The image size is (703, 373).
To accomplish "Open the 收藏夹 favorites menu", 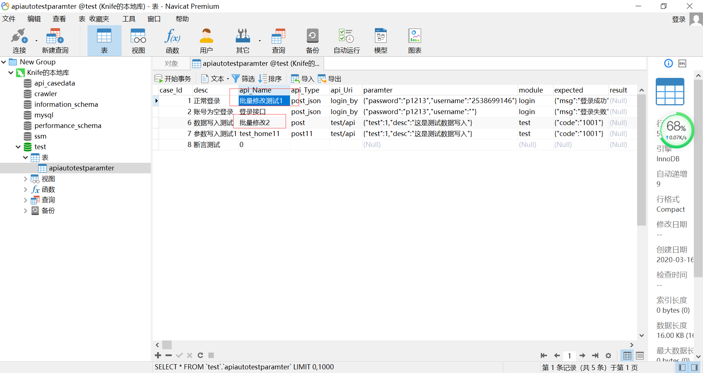I will click(99, 19).
